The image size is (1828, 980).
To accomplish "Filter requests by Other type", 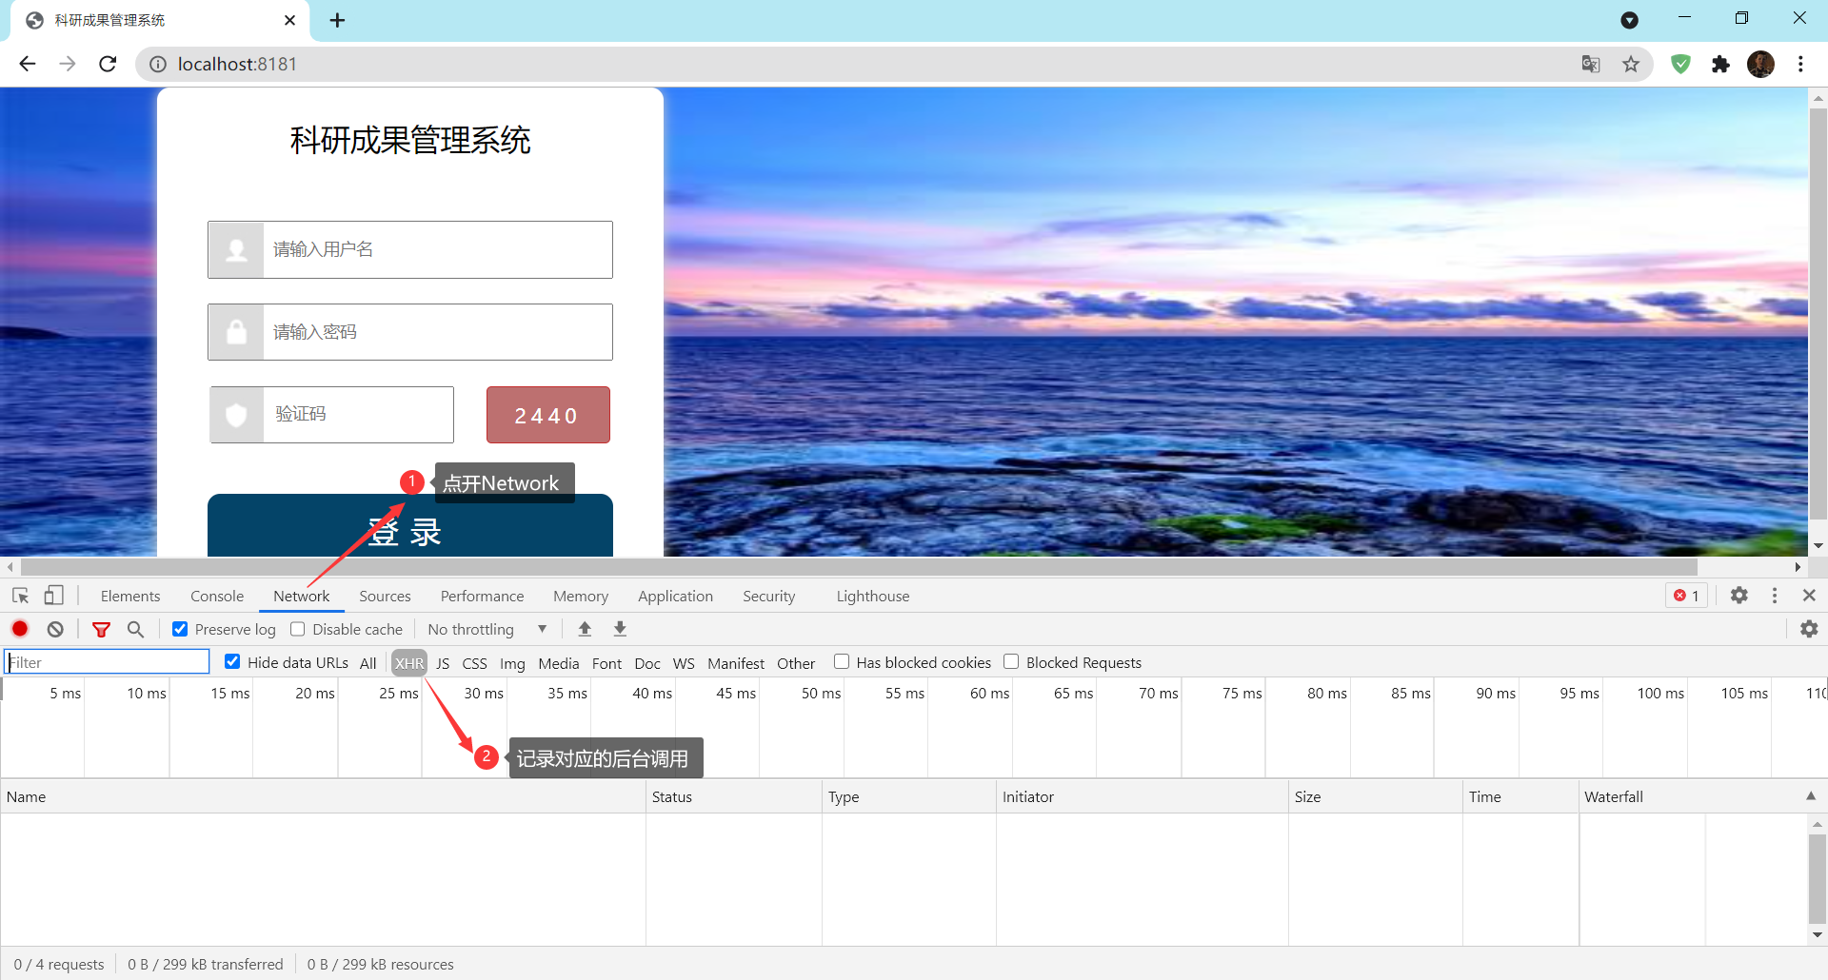I will (796, 663).
